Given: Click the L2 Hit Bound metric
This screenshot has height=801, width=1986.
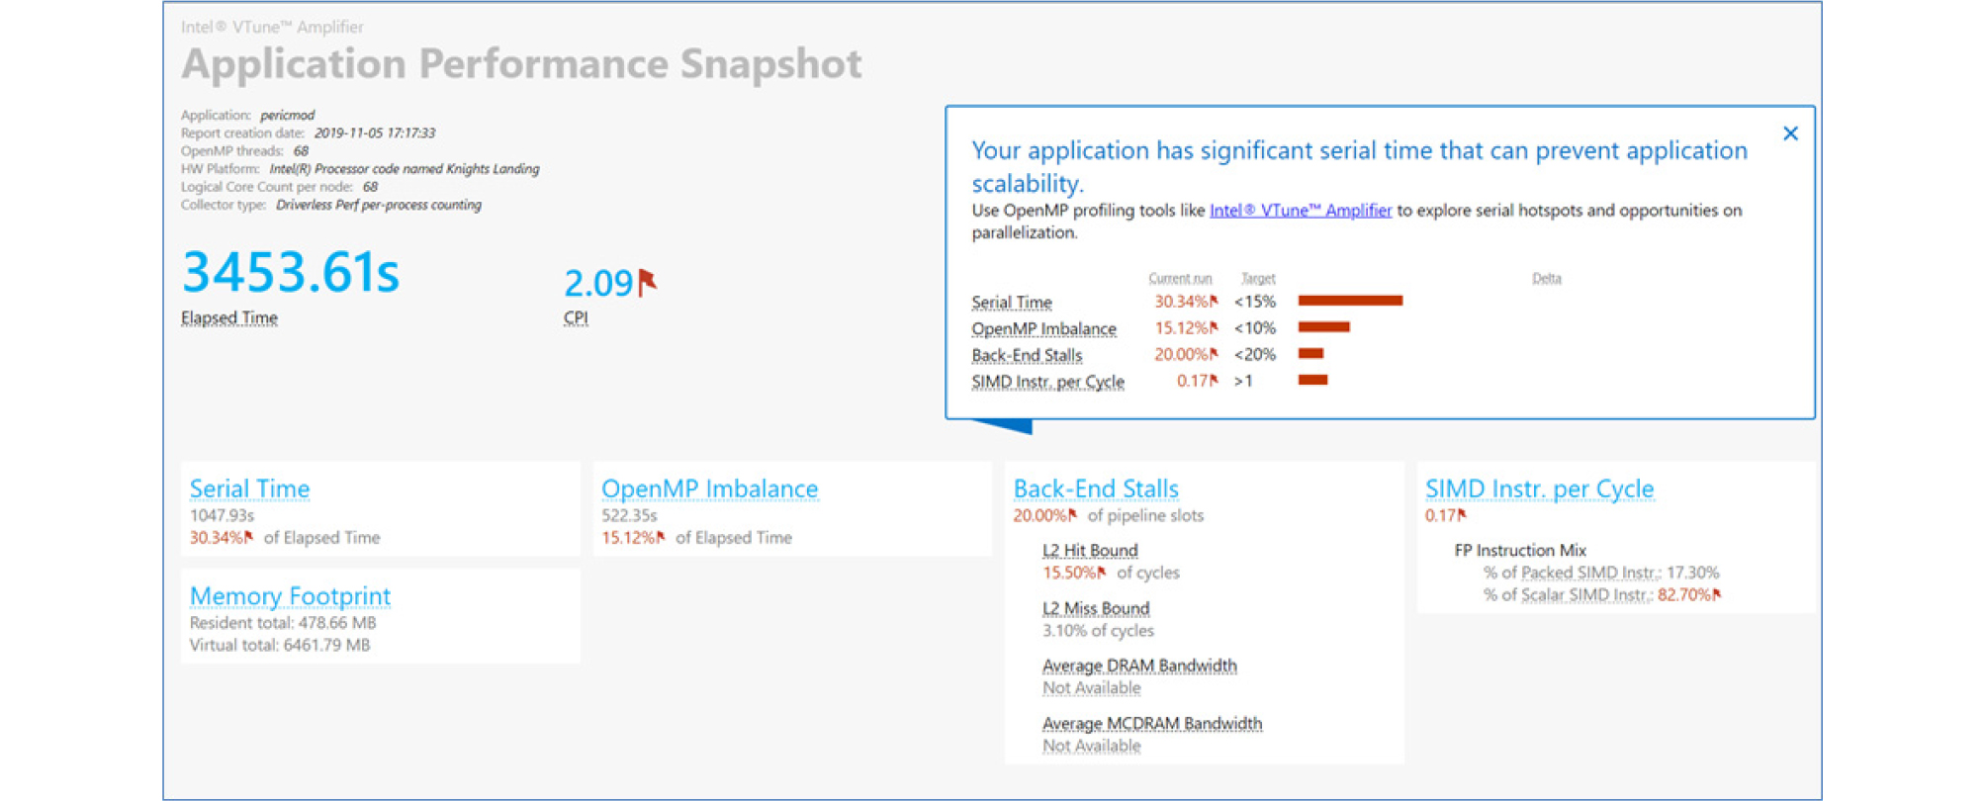Looking at the screenshot, I should point(1089,551).
